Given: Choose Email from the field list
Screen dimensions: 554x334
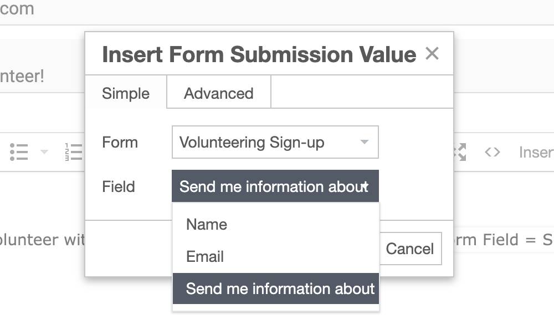Looking at the screenshot, I should [x=205, y=256].
